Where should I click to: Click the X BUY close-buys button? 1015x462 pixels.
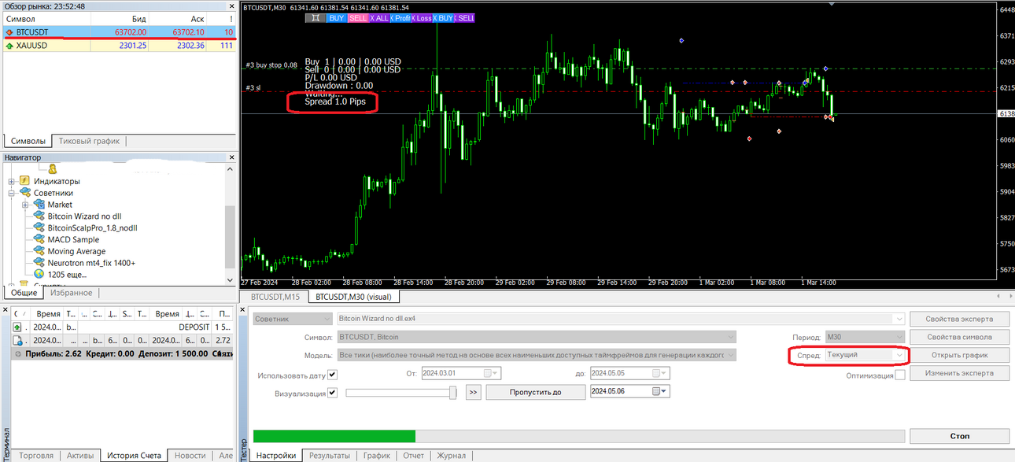tap(443, 17)
